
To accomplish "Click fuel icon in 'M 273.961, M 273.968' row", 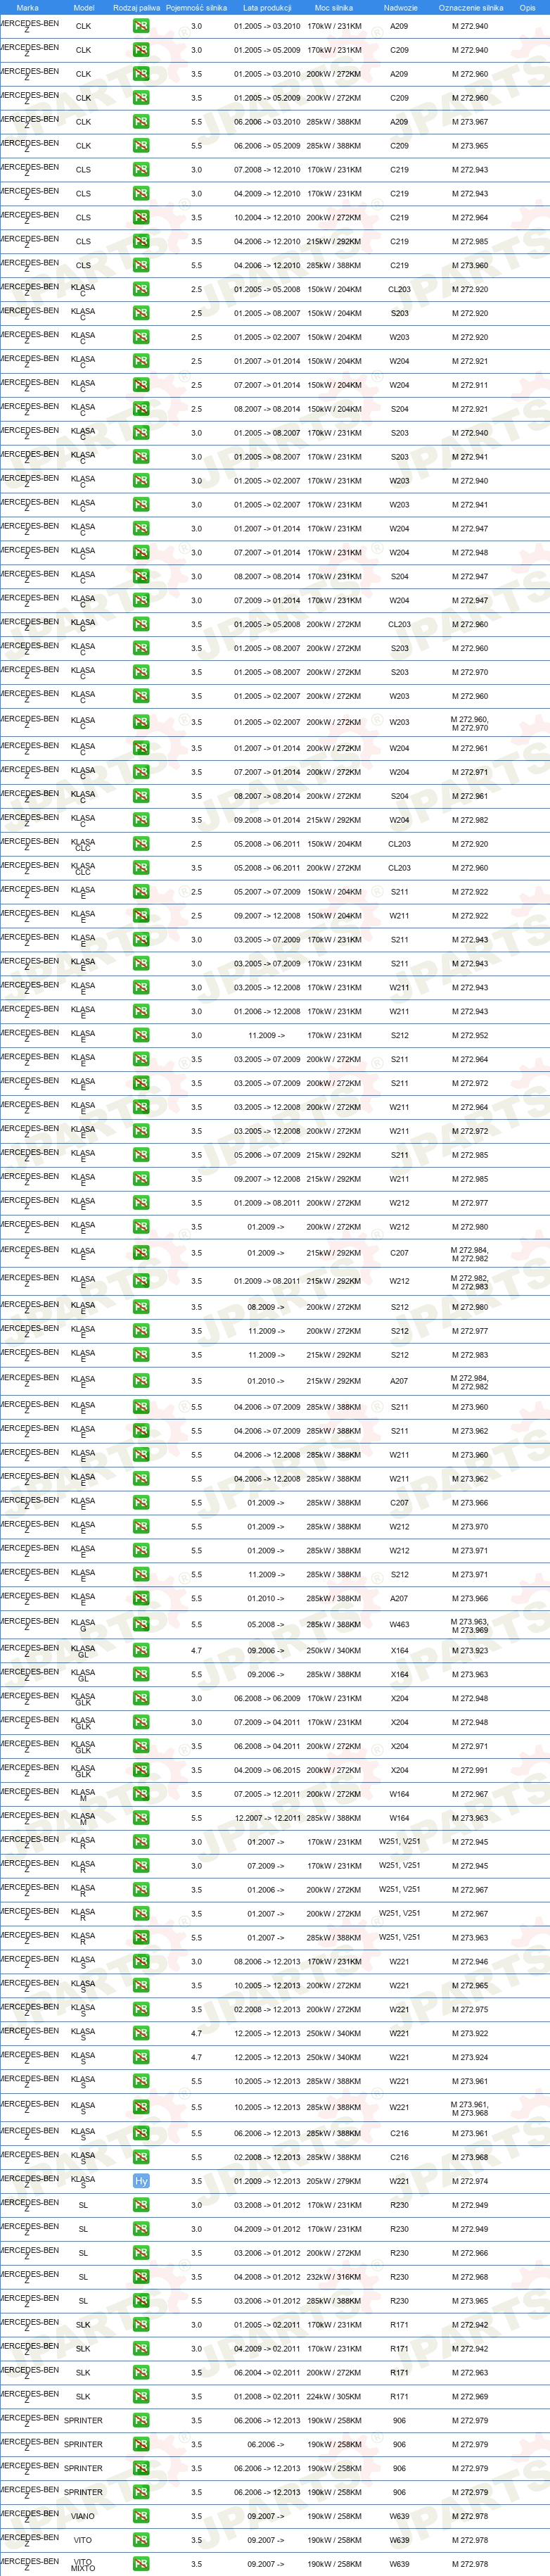I will click(x=141, y=2108).
